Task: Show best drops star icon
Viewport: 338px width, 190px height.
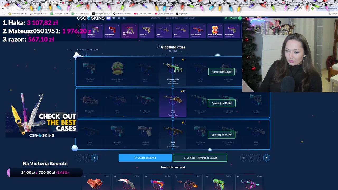Action: pyautogui.click(x=78, y=35)
